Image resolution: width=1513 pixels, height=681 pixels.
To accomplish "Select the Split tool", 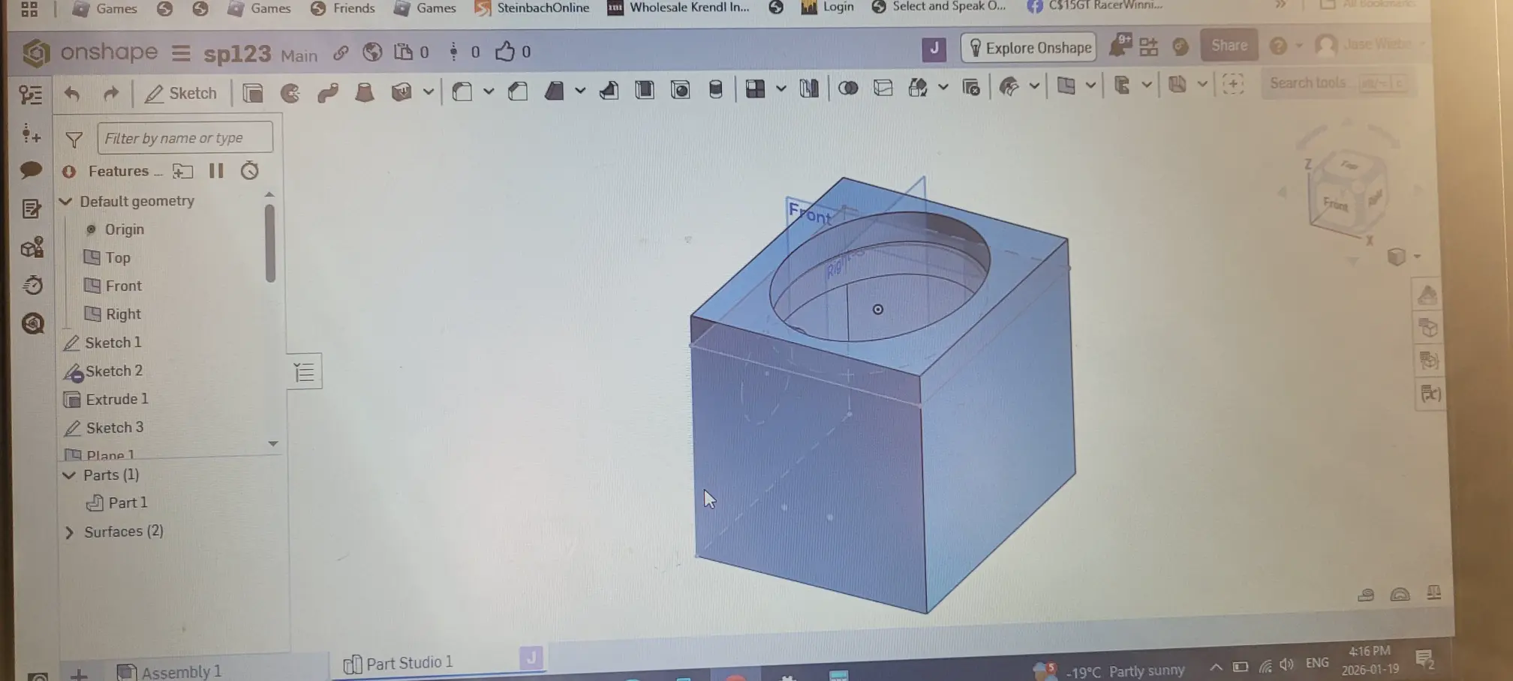I will coord(883,88).
